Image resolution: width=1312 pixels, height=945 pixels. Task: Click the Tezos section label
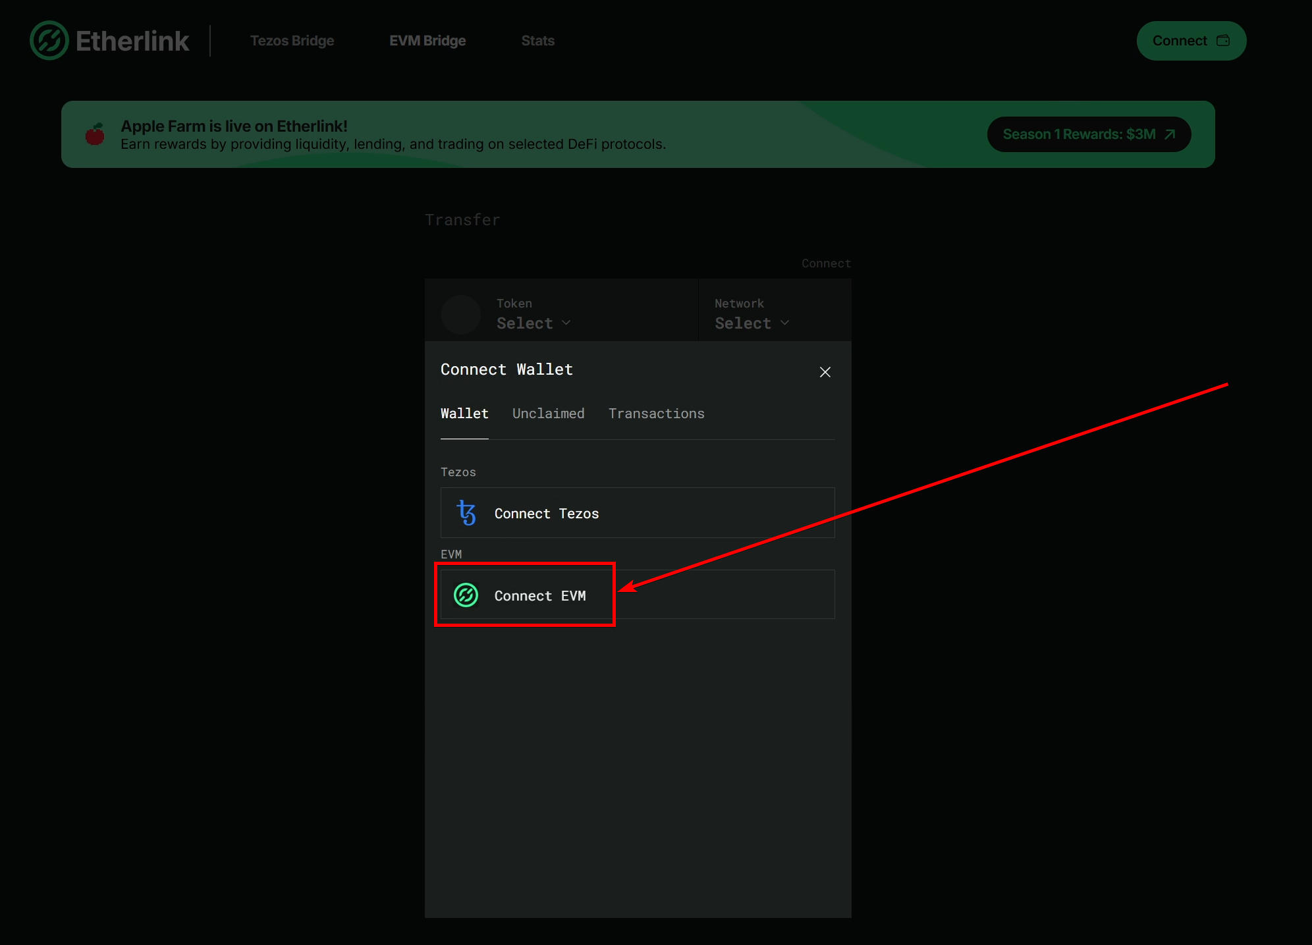click(x=458, y=472)
